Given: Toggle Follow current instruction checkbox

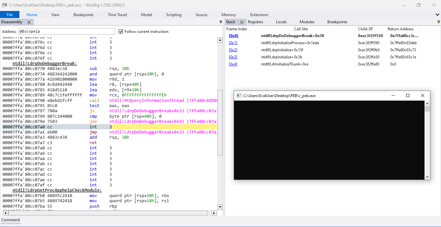Looking at the screenshot, I should pos(121,31).
